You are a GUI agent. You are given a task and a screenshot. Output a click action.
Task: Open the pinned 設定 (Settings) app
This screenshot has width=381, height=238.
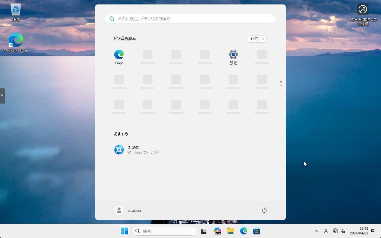(x=233, y=57)
